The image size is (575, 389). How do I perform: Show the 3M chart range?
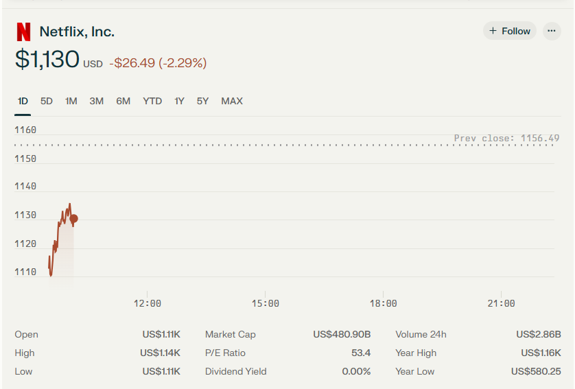point(97,101)
